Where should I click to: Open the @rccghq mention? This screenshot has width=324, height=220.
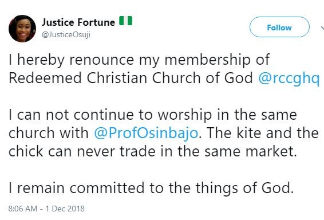point(289,78)
